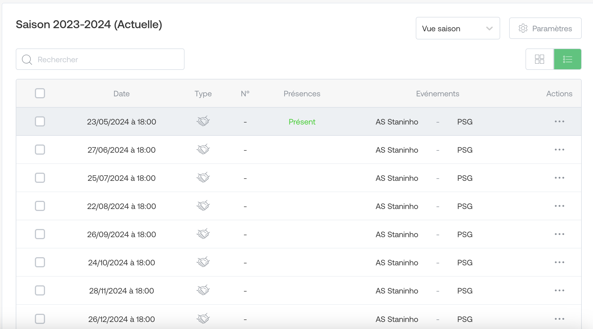Select date 26/09/2024 à 18:00
This screenshot has height=329, width=593.
(122, 234)
